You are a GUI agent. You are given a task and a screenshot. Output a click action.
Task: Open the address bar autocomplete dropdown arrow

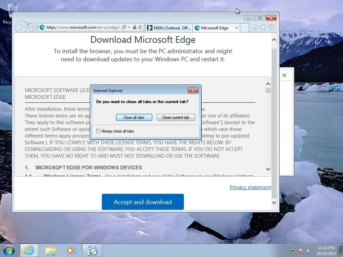[x=129, y=27]
